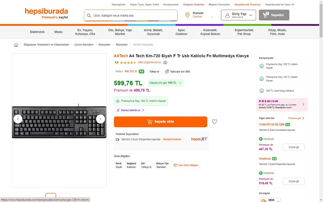
Task: Click the Sepete ekle button
Action: [x=161, y=122]
